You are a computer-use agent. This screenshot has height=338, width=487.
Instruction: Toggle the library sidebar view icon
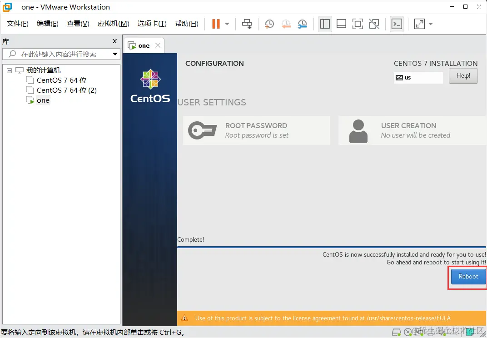tap(325, 24)
